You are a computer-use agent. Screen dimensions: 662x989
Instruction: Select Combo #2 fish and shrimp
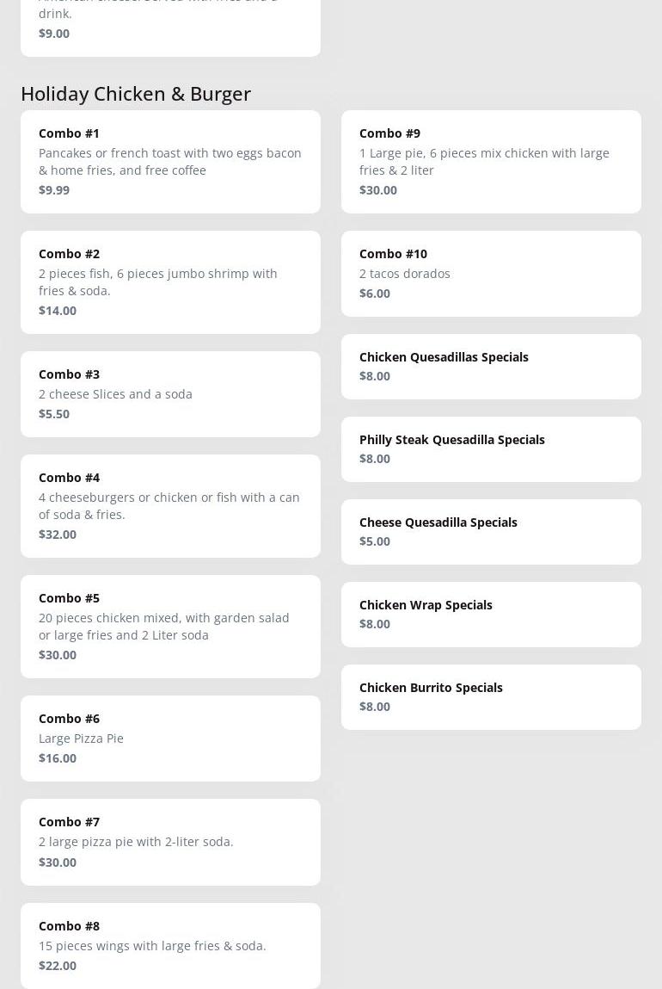[x=170, y=281]
